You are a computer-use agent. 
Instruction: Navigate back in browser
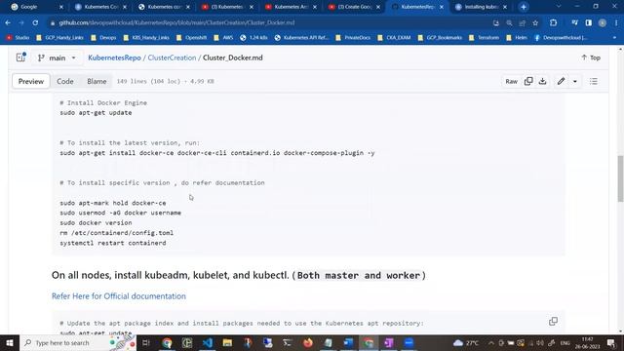pos(8,22)
